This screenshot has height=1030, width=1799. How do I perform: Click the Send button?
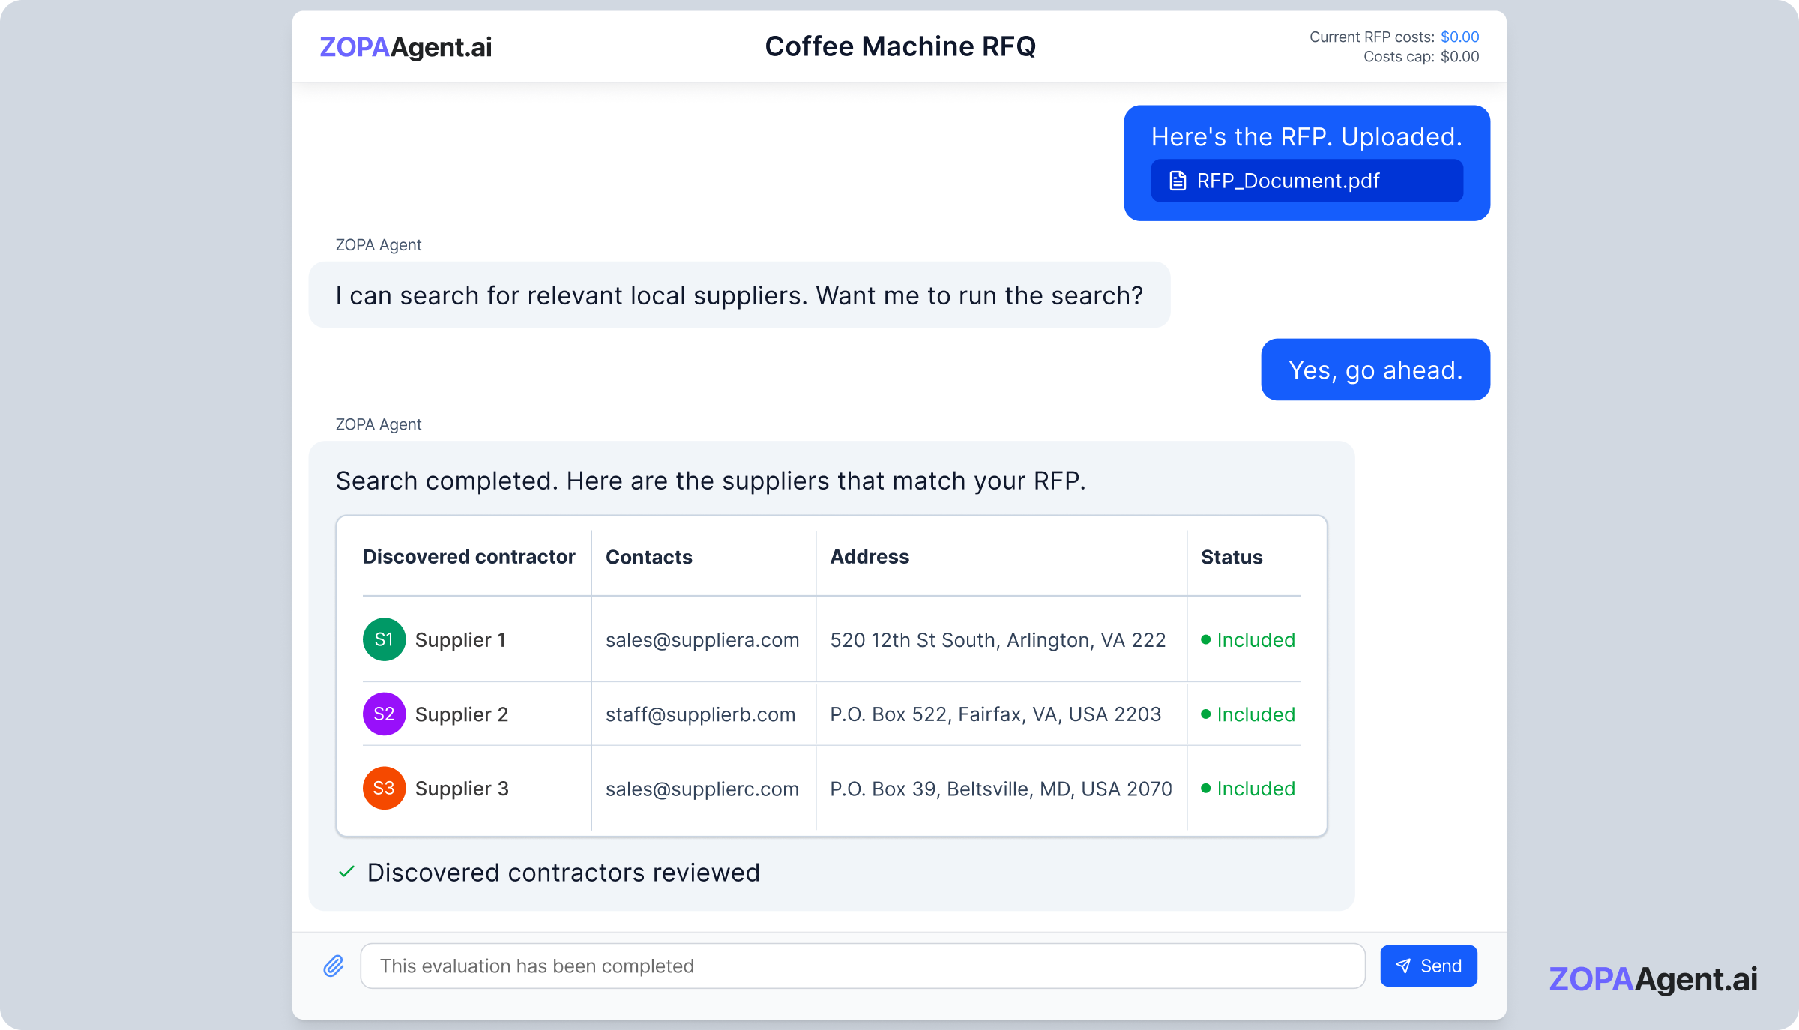coord(1428,966)
